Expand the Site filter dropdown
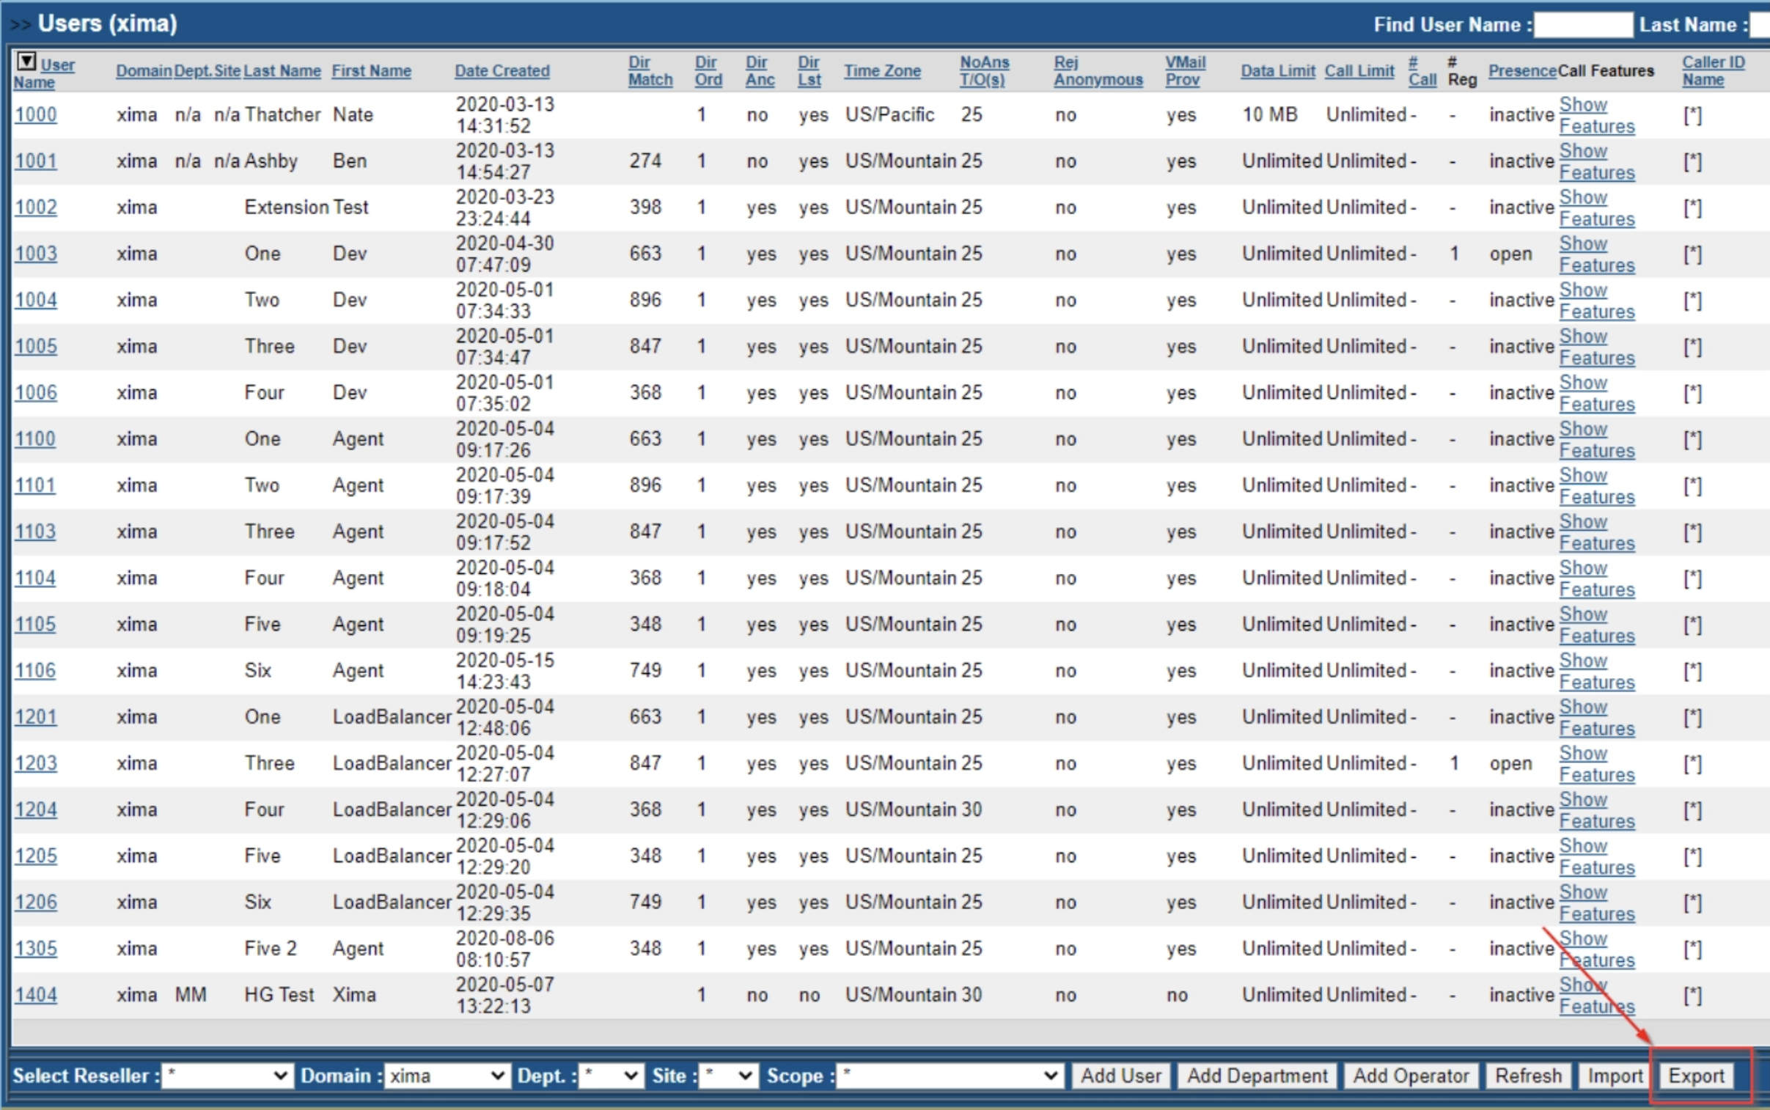1770x1110 pixels. click(x=727, y=1076)
